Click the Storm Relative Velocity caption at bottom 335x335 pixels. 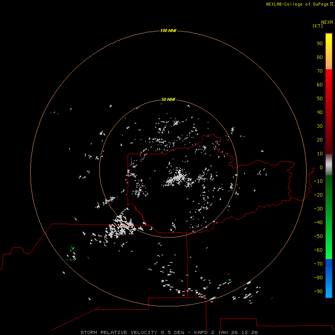pyautogui.click(x=169, y=332)
